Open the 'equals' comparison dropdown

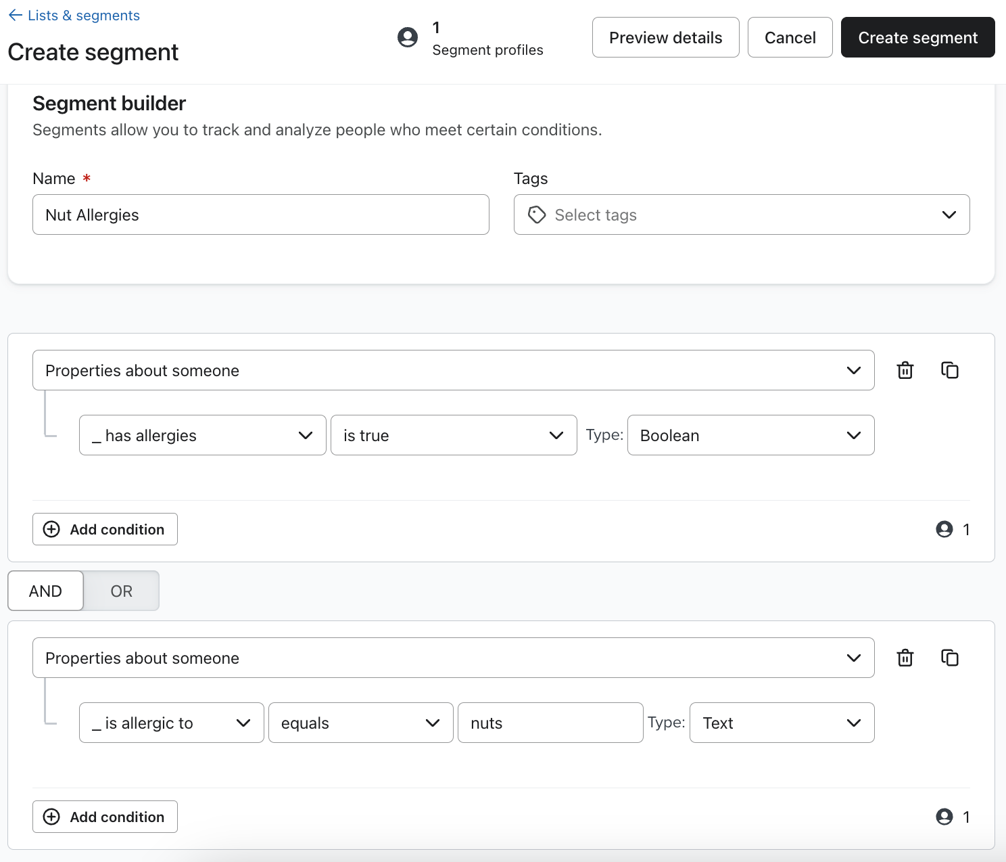pos(360,723)
